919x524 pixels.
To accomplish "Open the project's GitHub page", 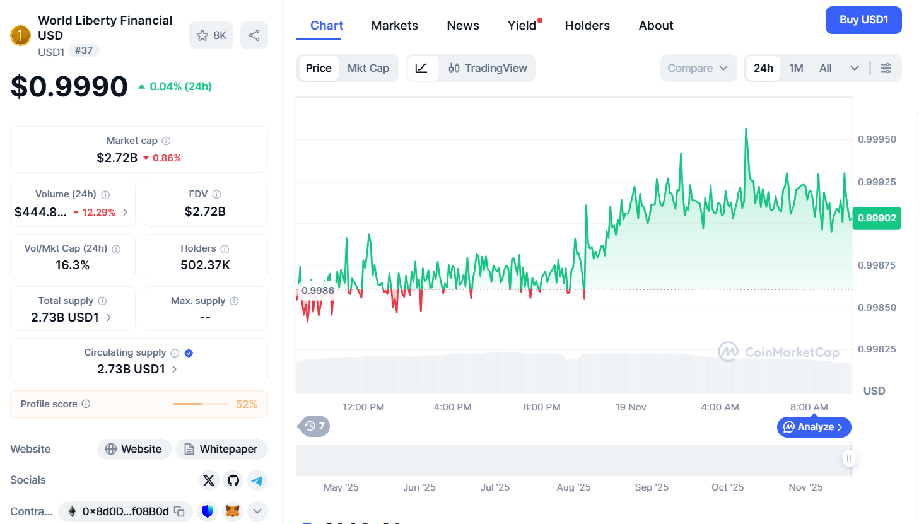I will click(233, 480).
